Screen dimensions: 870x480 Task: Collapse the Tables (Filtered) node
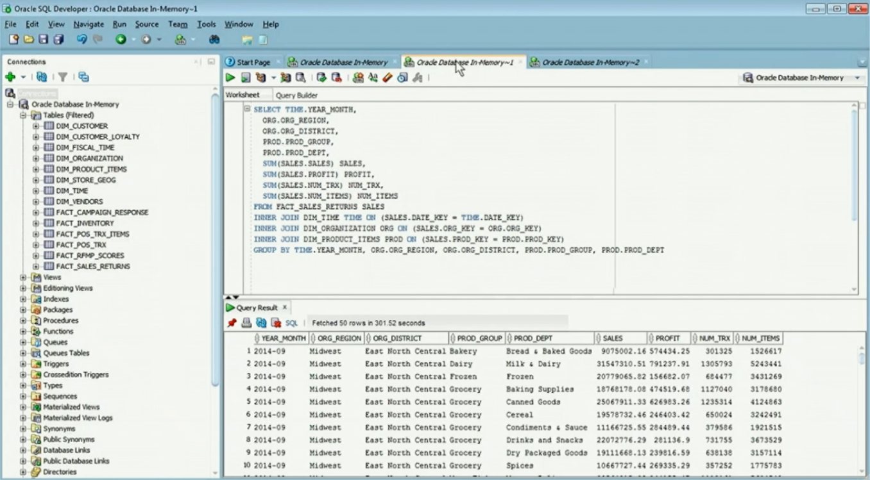pos(23,115)
